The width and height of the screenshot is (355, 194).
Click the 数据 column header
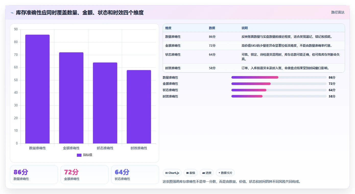pos(212,28)
